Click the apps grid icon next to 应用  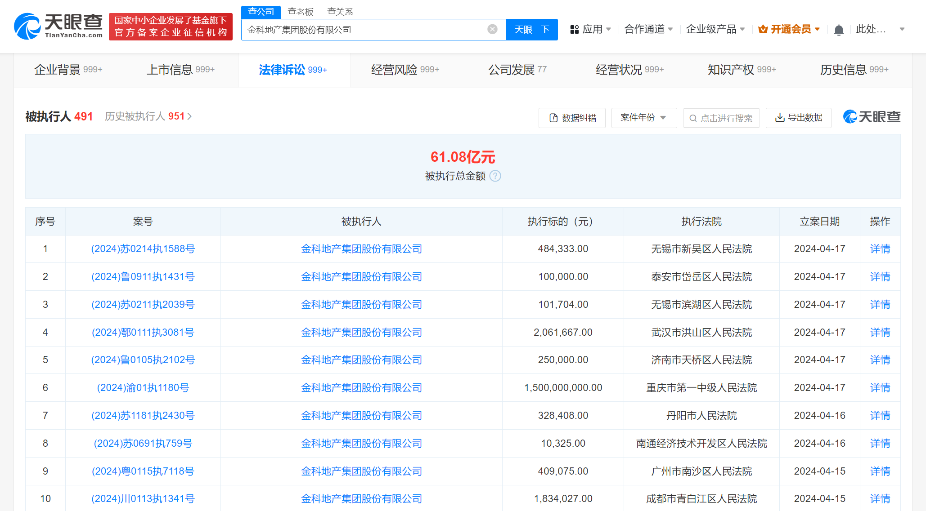coord(574,29)
